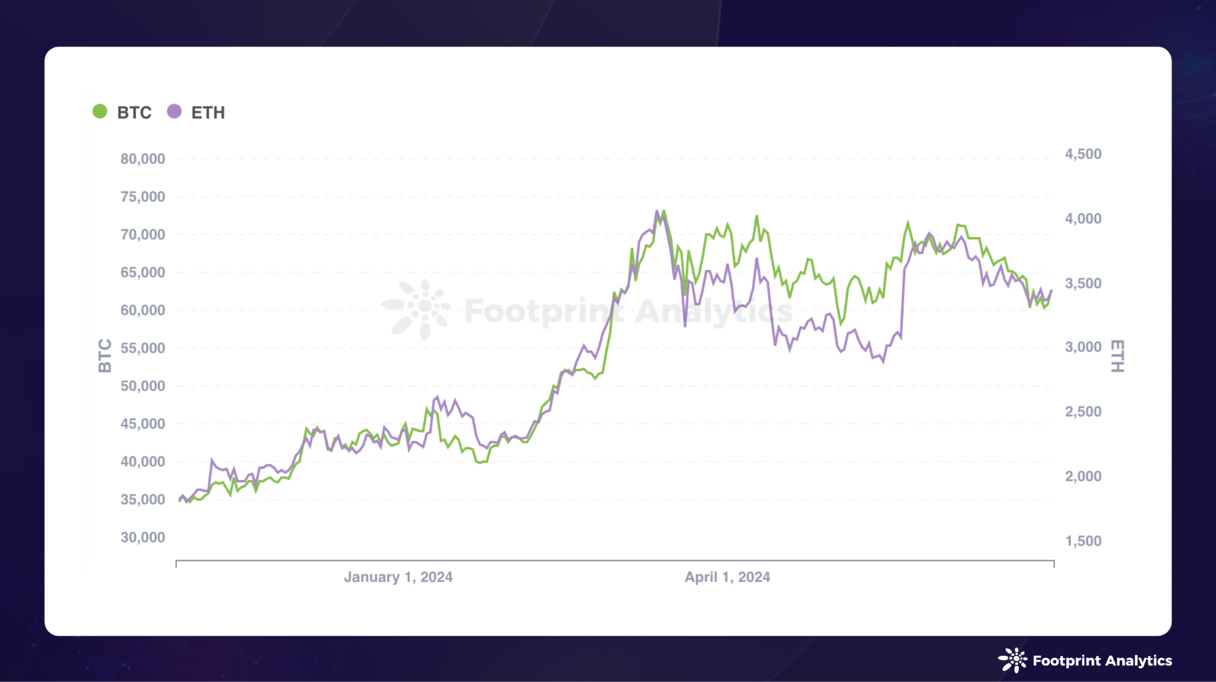
Task: Click the 2,500 tick on ETH axis
Action: tap(1083, 411)
